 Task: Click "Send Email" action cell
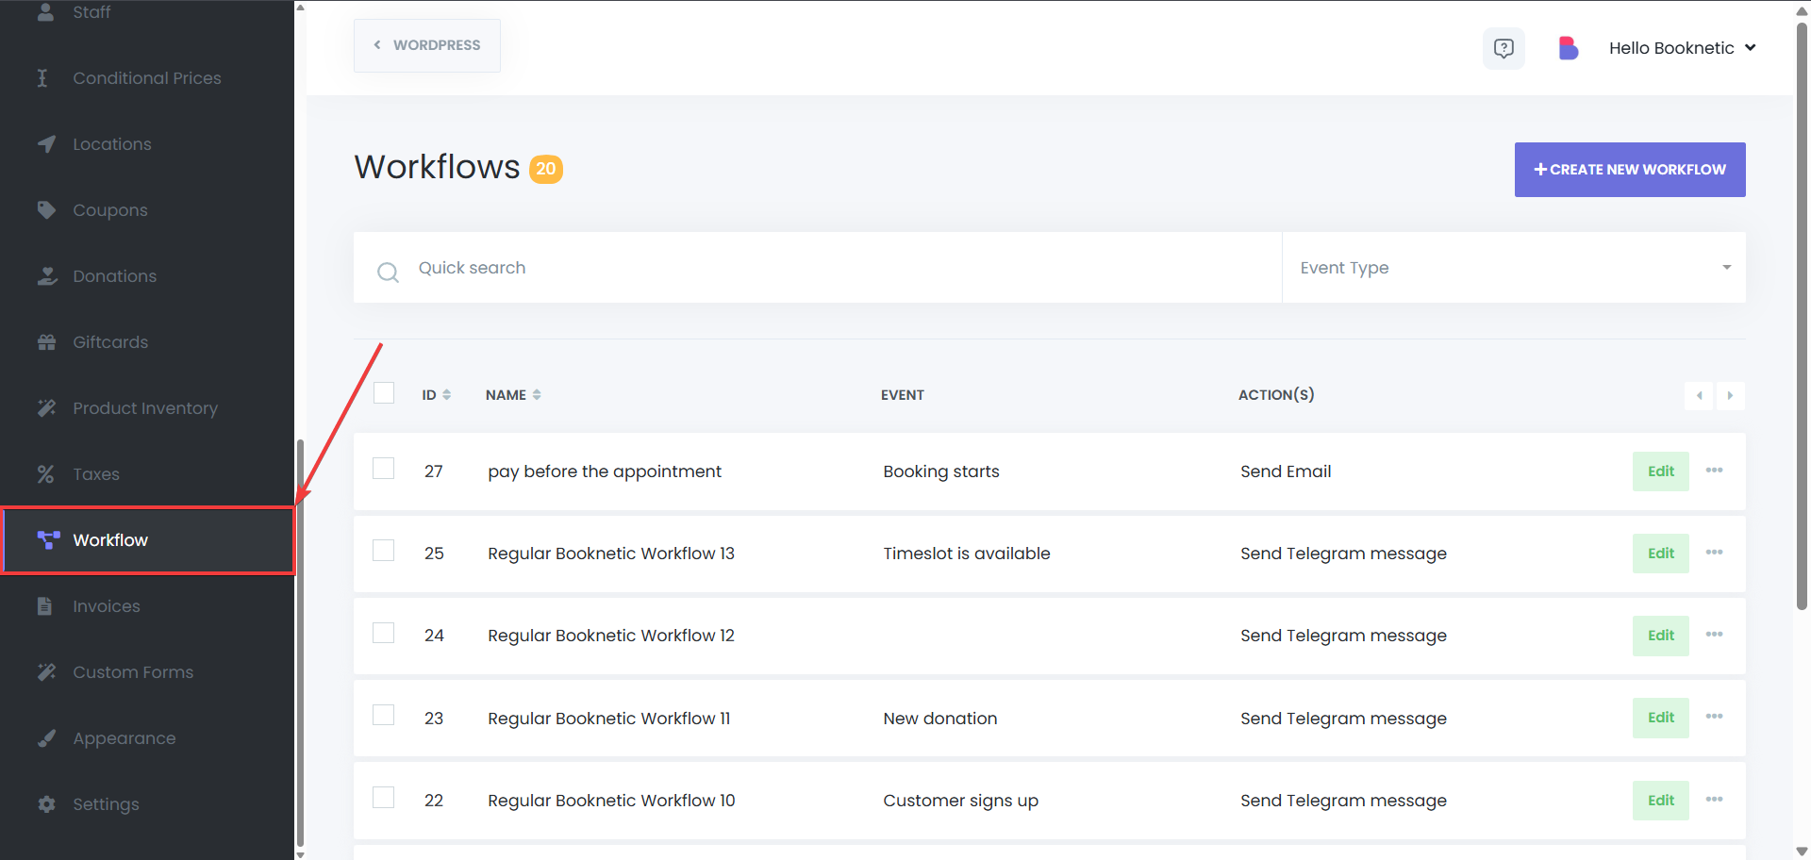click(x=1286, y=471)
